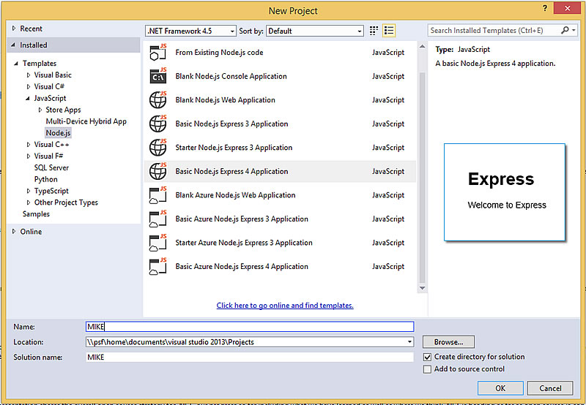Click the Basic Node.js Express 4 Application icon
The height and width of the screenshot is (405, 586).
tap(157, 172)
